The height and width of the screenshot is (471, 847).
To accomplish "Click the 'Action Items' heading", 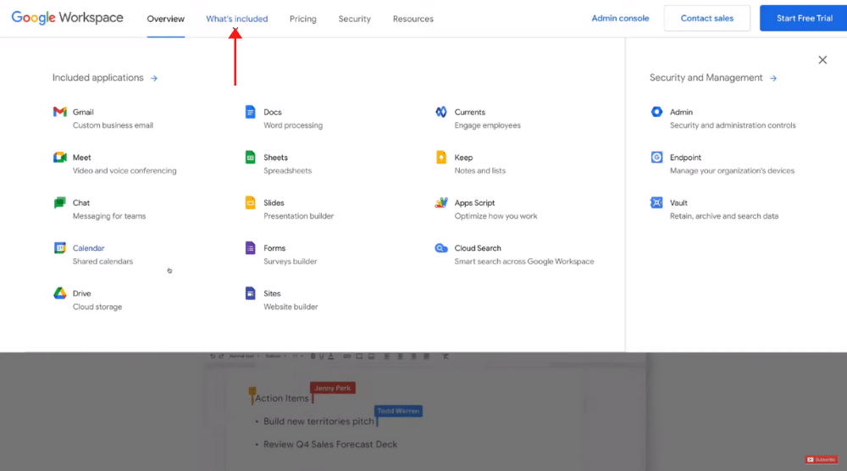I will (282, 398).
